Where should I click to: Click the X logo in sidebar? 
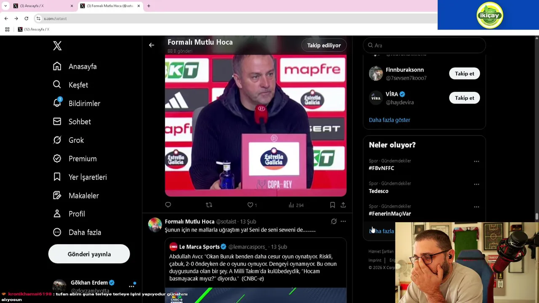point(57,46)
